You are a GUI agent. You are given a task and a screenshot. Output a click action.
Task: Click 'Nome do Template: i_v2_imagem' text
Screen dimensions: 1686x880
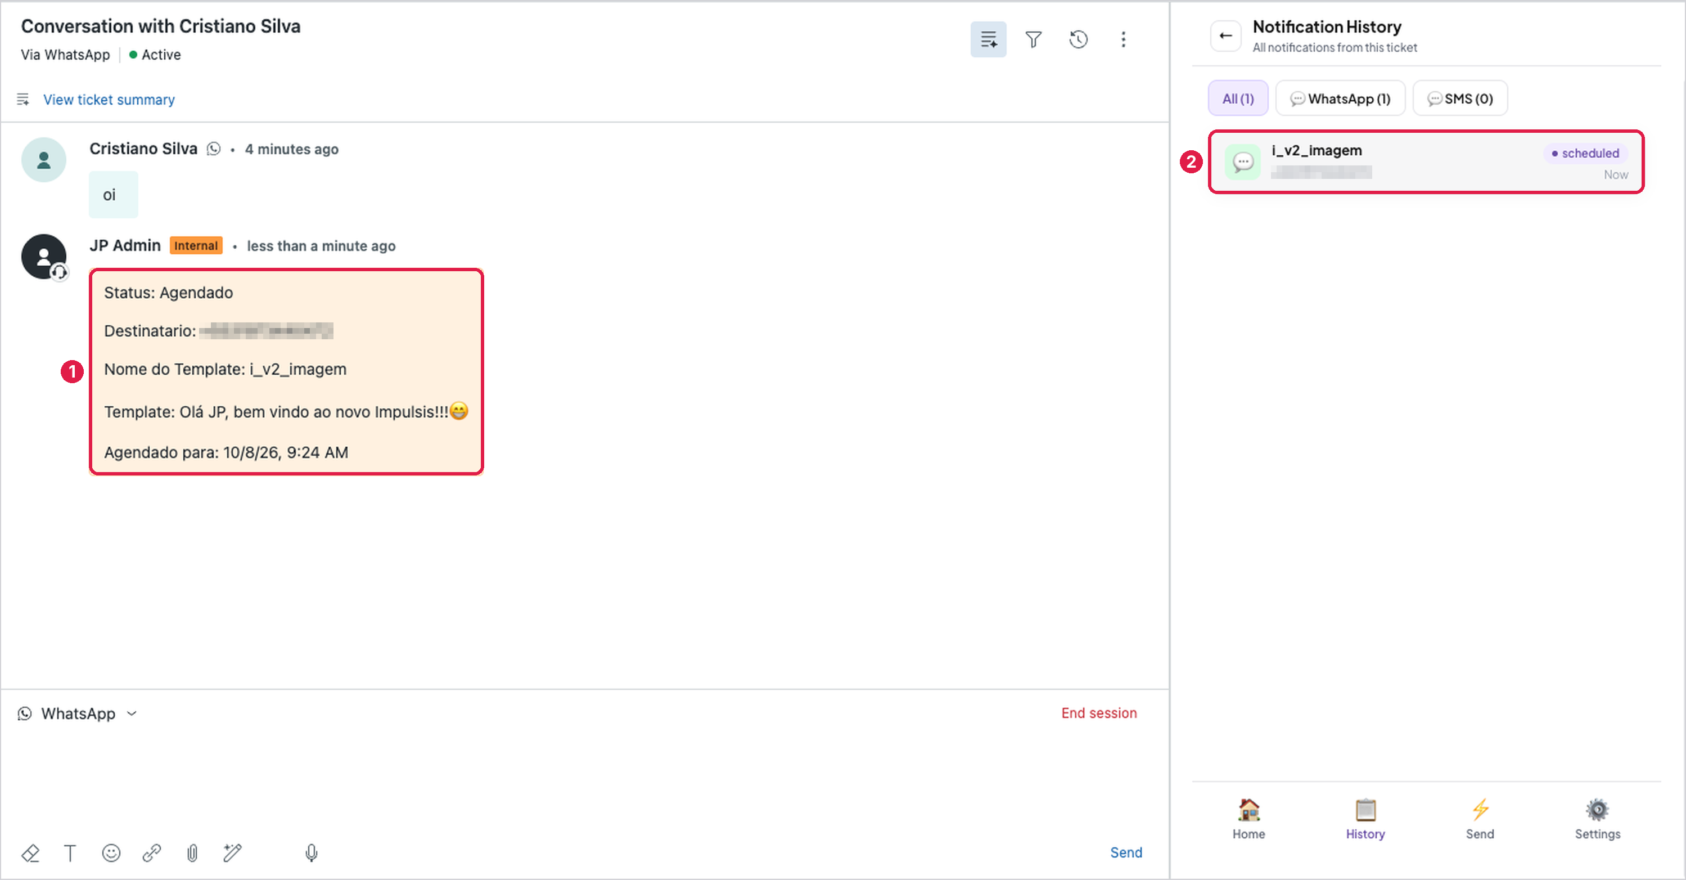point(225,369)
